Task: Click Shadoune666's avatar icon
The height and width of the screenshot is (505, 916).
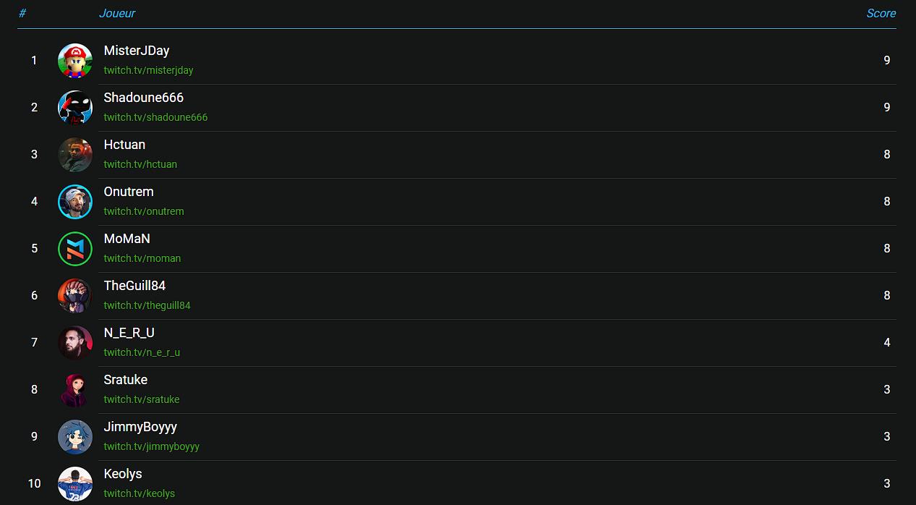Action: [x=75, y=108]
